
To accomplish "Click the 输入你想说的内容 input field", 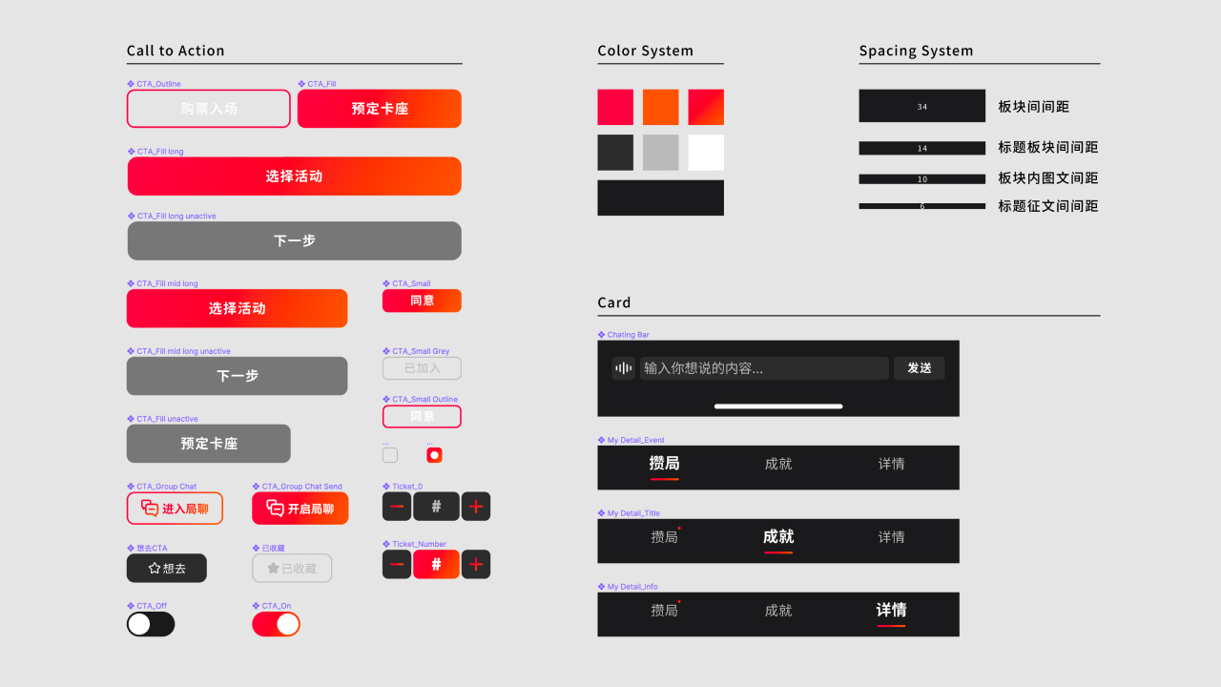I will 764,368.
